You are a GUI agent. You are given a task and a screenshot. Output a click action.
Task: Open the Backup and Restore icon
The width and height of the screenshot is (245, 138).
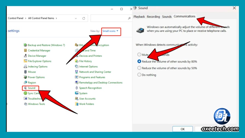[25, 45]
